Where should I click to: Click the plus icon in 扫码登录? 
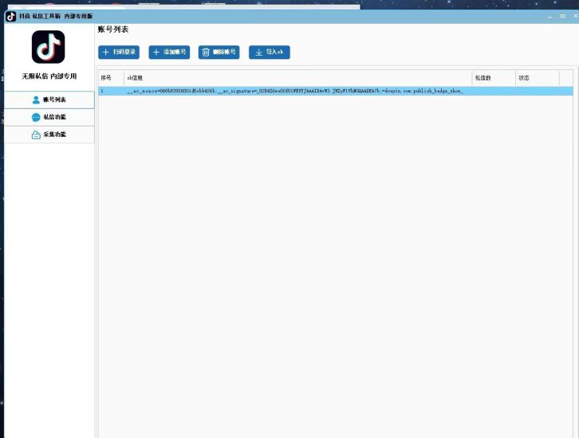pos(106,52)
